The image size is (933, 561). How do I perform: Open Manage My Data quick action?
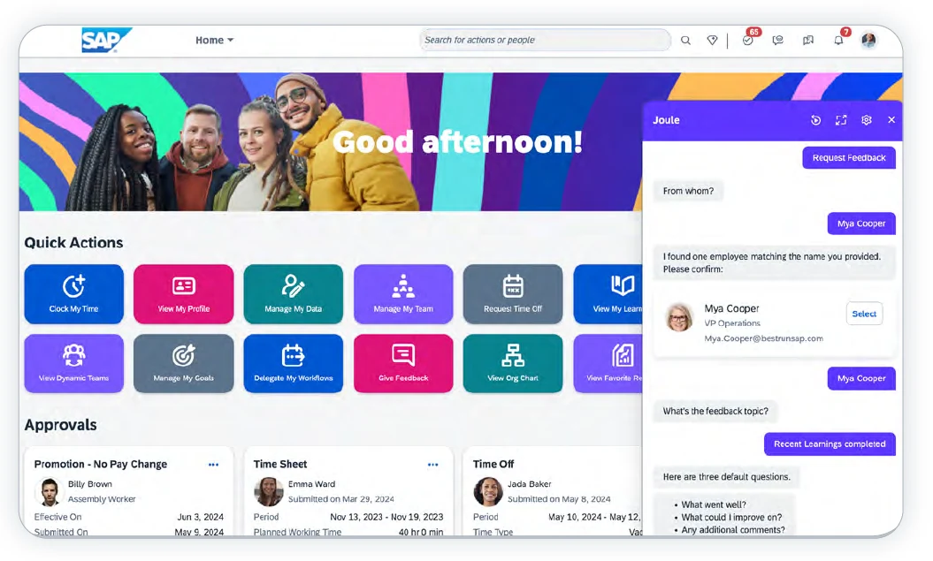(x=294, y=294)
